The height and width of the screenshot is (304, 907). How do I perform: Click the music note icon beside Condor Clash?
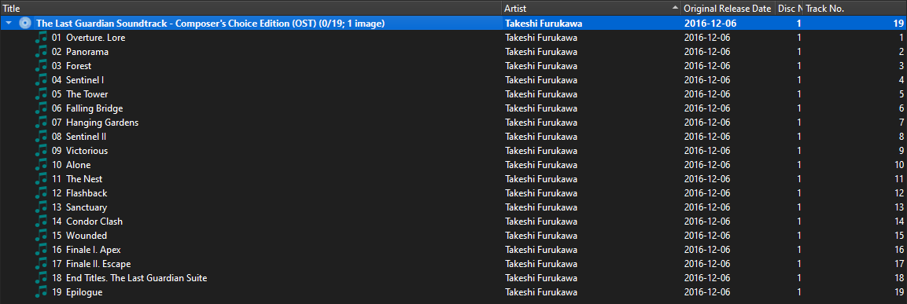pyautogui.click(x=40, y=222)
